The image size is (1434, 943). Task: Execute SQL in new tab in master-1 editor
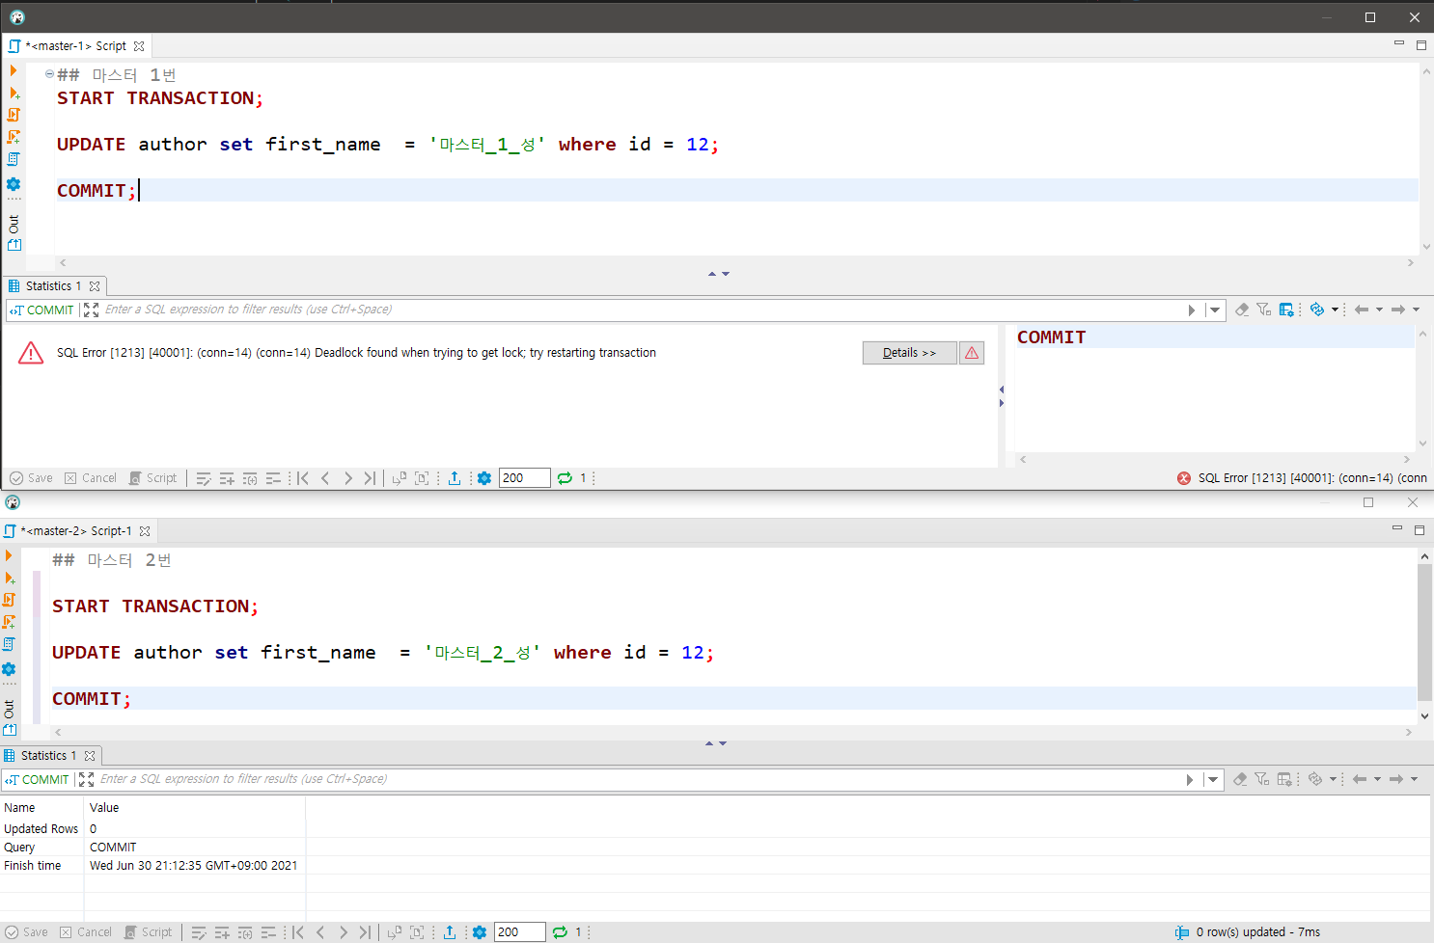tap(14, 93)
